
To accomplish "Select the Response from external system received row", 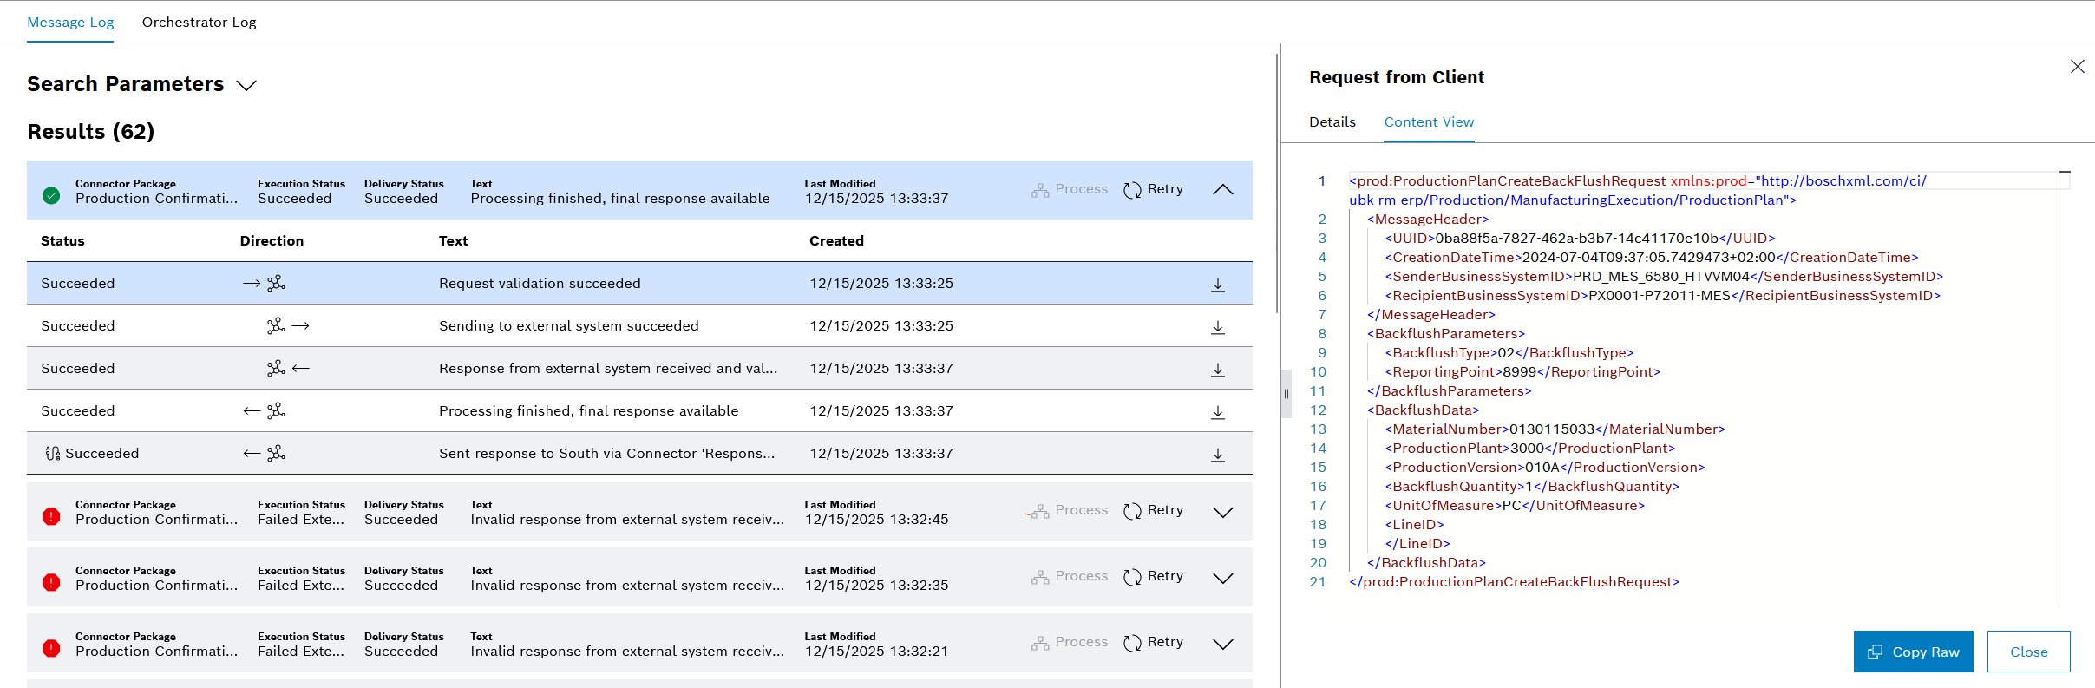I will [607, 369].
